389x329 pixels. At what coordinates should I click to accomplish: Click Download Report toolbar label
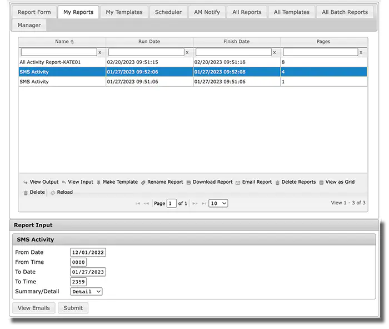(x=213, y=182)
